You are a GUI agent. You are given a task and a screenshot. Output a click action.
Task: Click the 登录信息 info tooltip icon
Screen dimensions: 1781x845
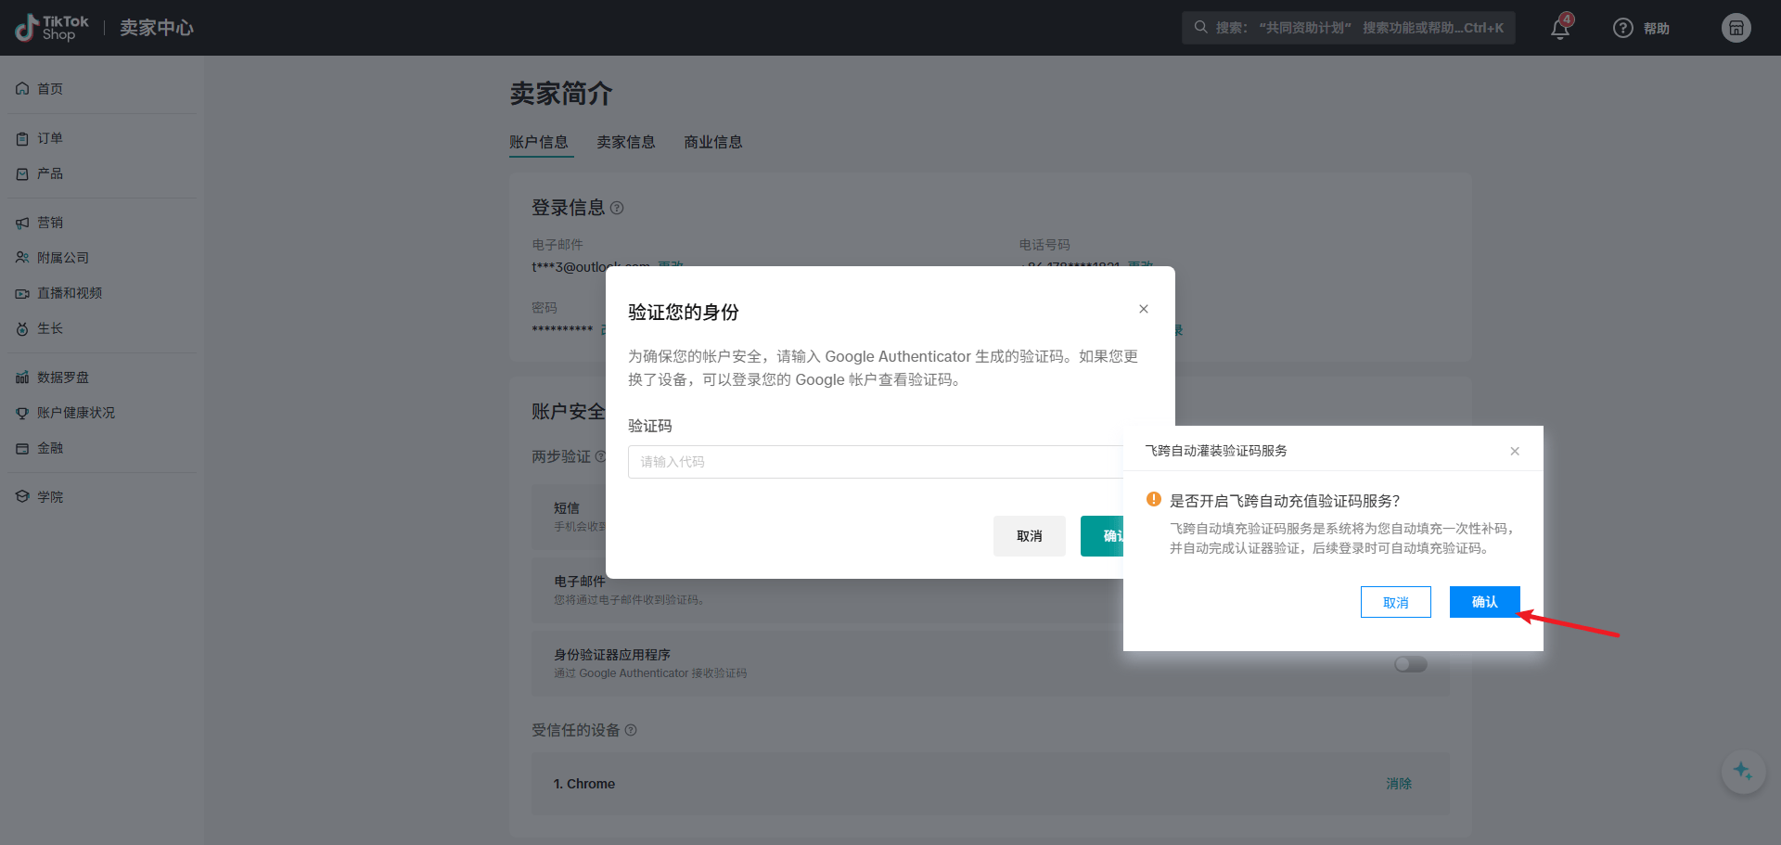[x=617, y=209]
